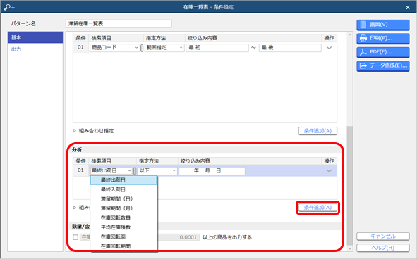The width and height of the screenshot is (417, 259).
Task: Select the 基本 tab in sidebar
Action: [x=35, y=37]
